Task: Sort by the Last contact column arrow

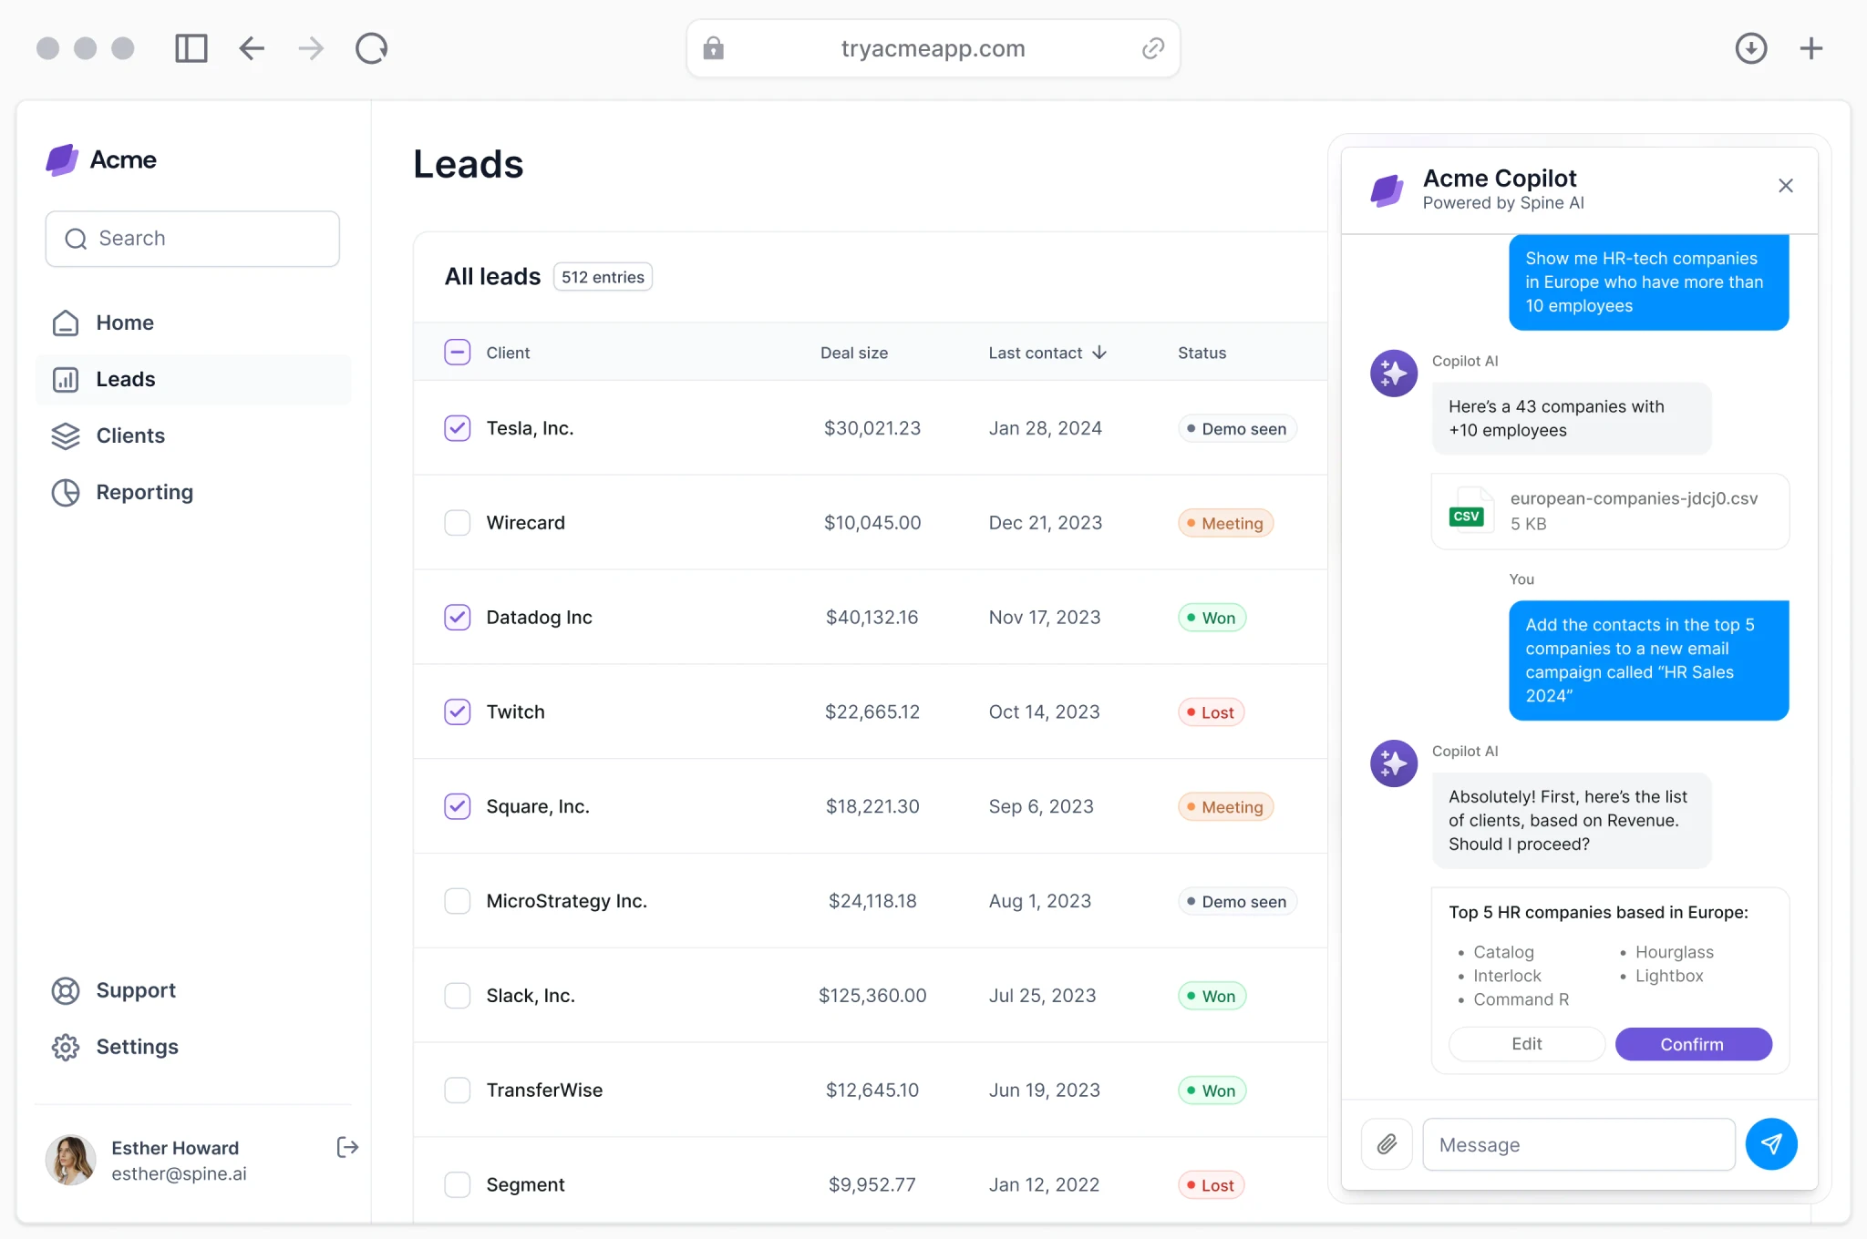Action: tap(1100, 353)
